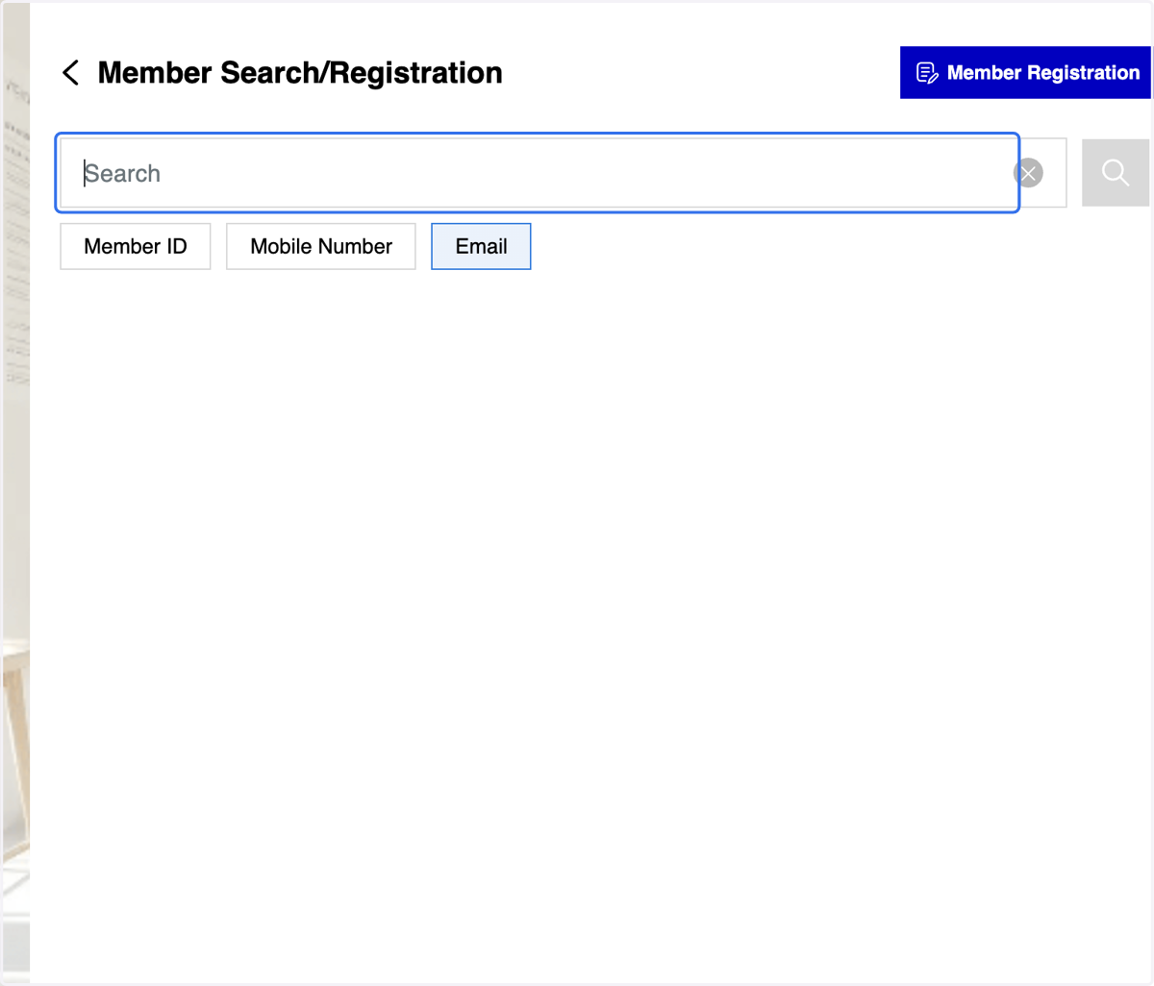Focus the Search input field
Image resolution: width=1154 pixels, height=986 pixels.
click(538, 173)
